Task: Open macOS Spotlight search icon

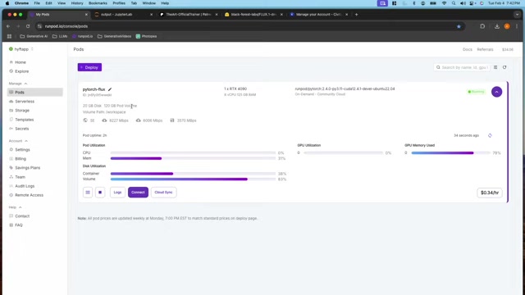Action: [454, 3]
